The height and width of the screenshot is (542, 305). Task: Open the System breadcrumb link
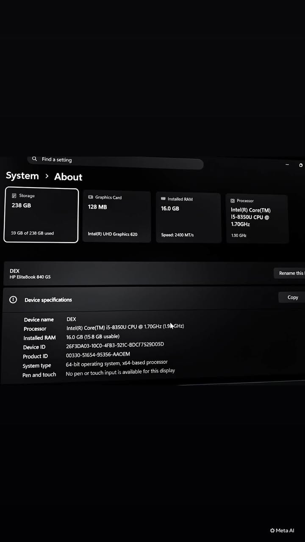tap(22, 176)
